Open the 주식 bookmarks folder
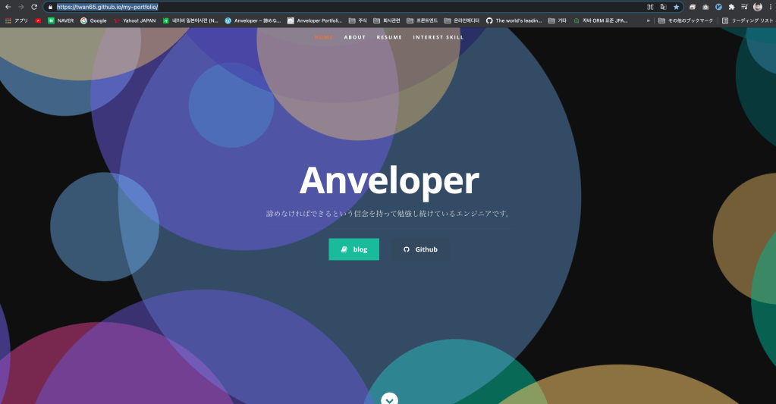The height and width of the screenshot is (404, 776). point(357,20)
